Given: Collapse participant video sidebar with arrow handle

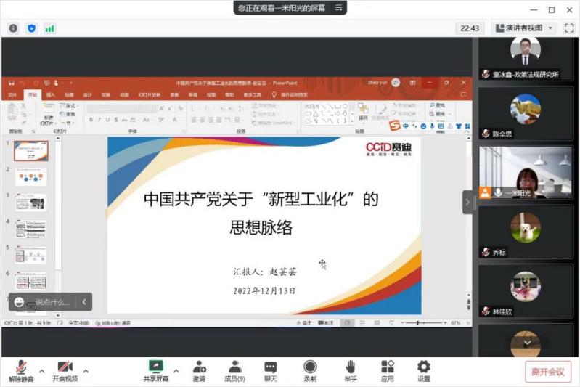Looking at the screenshot, I should click(x=467, y=202).
